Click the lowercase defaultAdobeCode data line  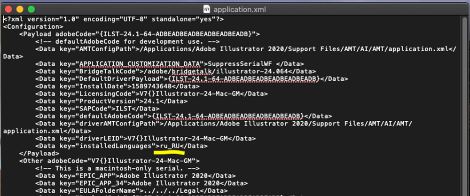click(184, 116)
